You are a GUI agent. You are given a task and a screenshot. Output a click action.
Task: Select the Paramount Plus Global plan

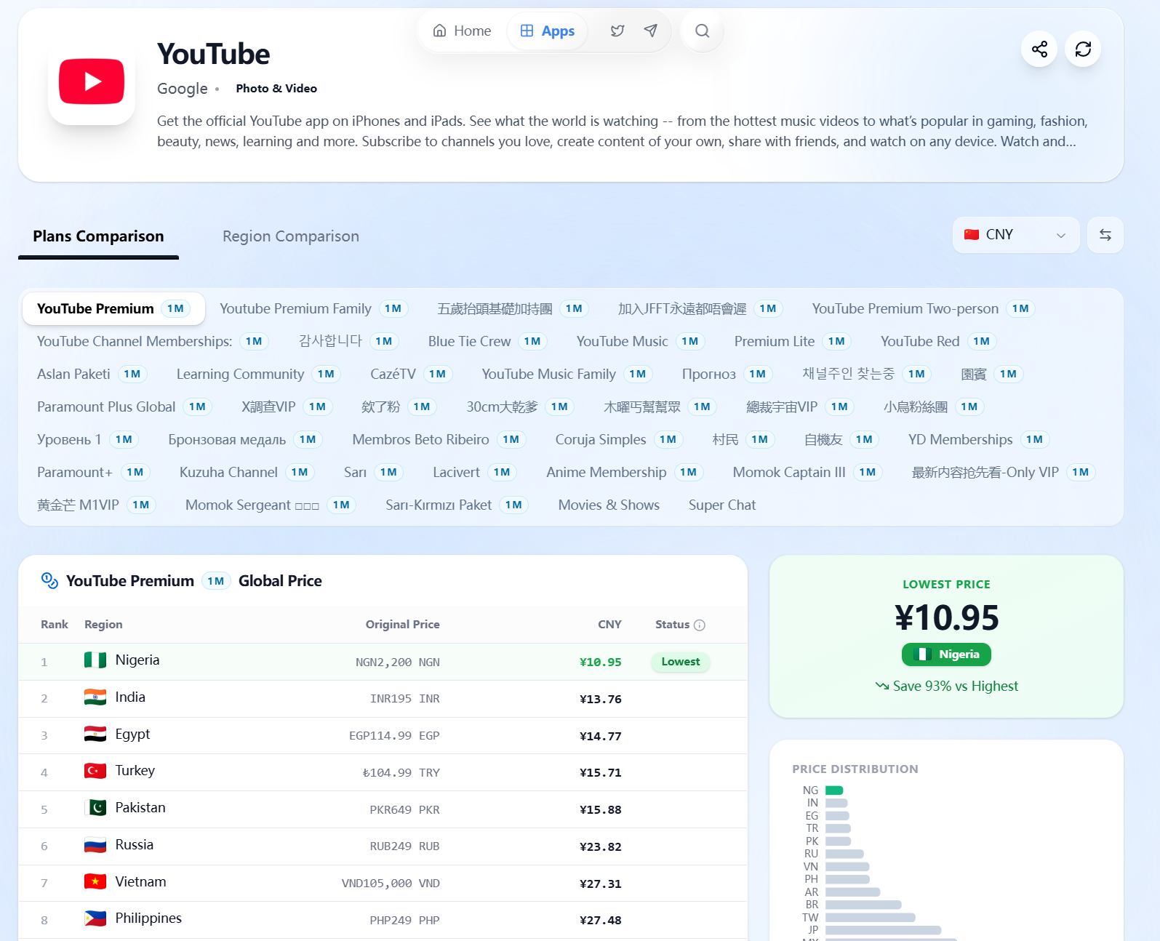pyautogui.click(x=124, y=407)
